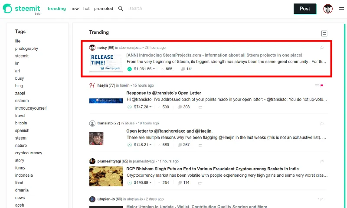Open the Steemit logo home link
Image resolution: width=347 pixels, height=208 pixels.
tap(21, 9)
